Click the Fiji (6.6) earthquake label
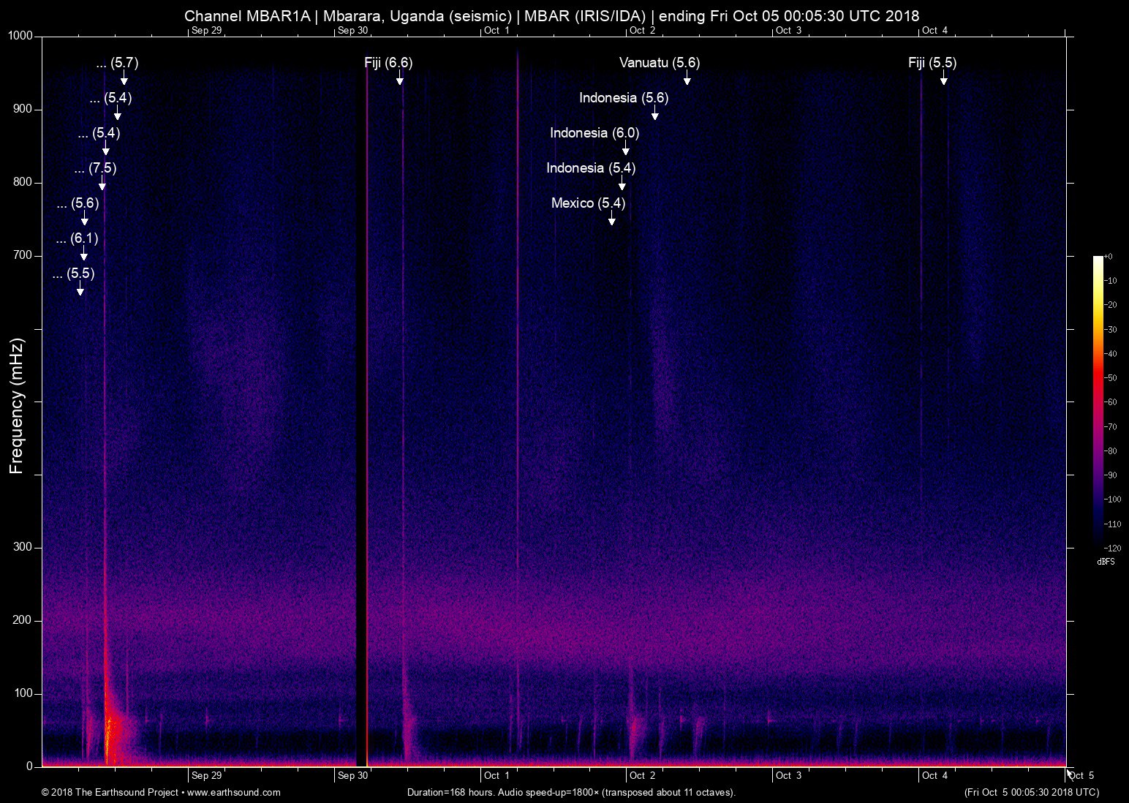This screenshot has width=1129, height=803. tap(388, 63)
